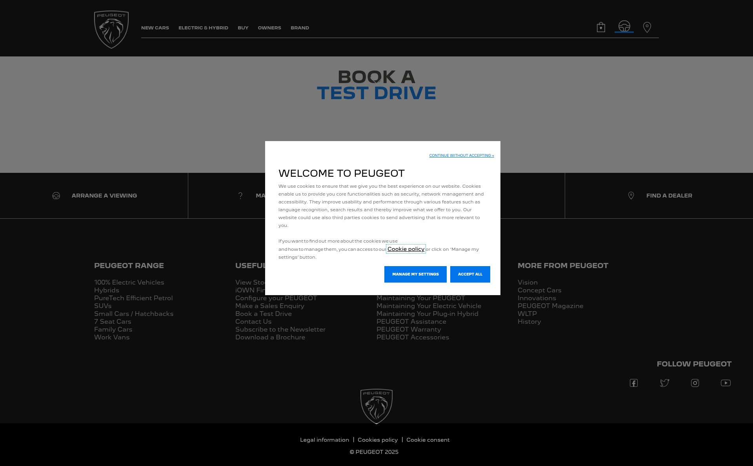The width and height of the screenshot is (753, 466).
Task: Open Book a Test Drive footer link
Action: tap(264, 314)
